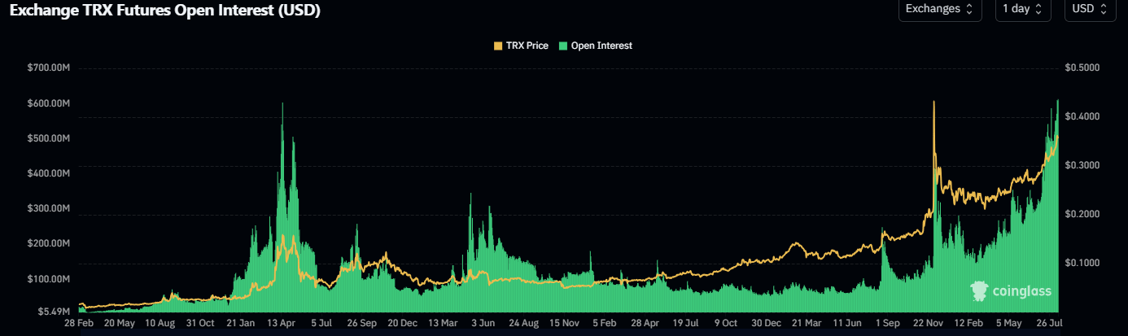Screen dimensions: 1128x336
Task: Click the '5 Jul' date label
Action: 323,323
